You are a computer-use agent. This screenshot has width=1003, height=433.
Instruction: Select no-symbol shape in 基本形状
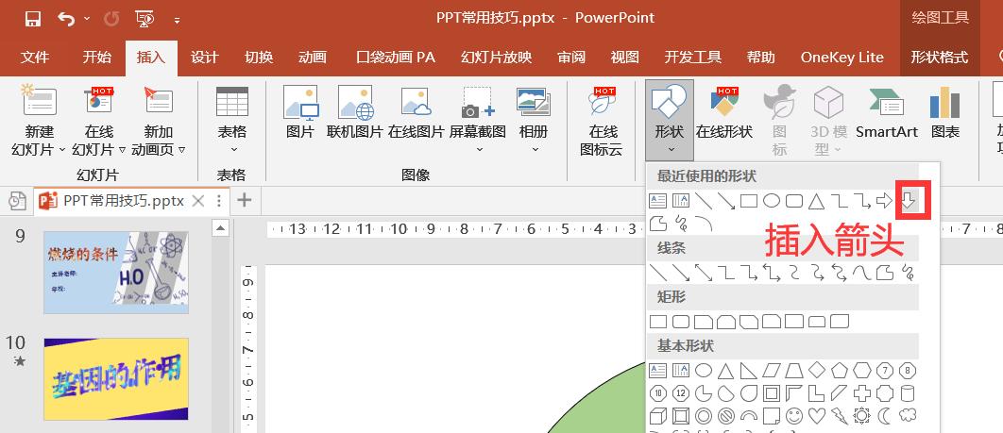click(726, 416)
